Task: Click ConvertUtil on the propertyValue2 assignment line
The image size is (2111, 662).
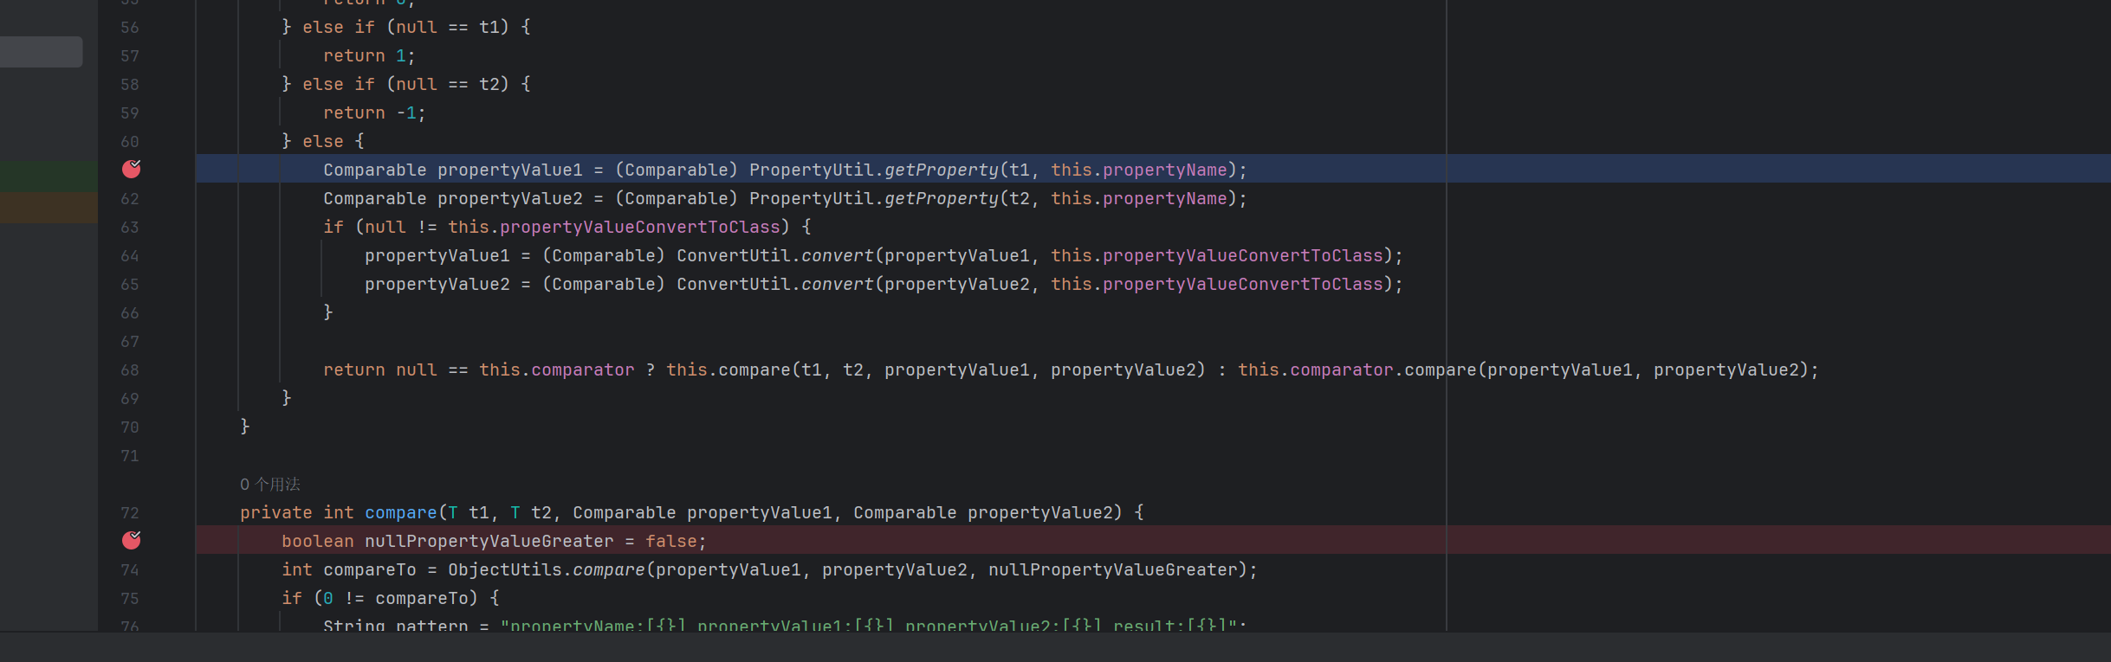Action: tap(734, 284)
